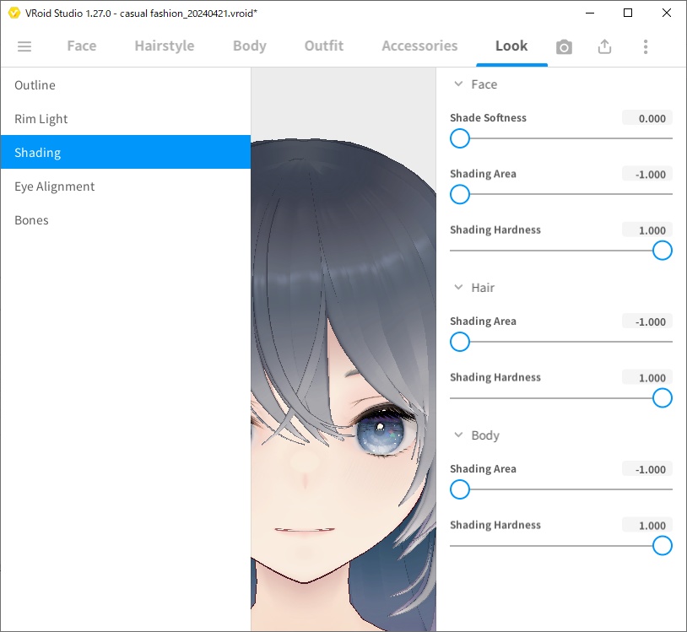This screenshot has width=687, height=632.
Task: Collapse the Body shading section
Action: [x=458, y=435]
